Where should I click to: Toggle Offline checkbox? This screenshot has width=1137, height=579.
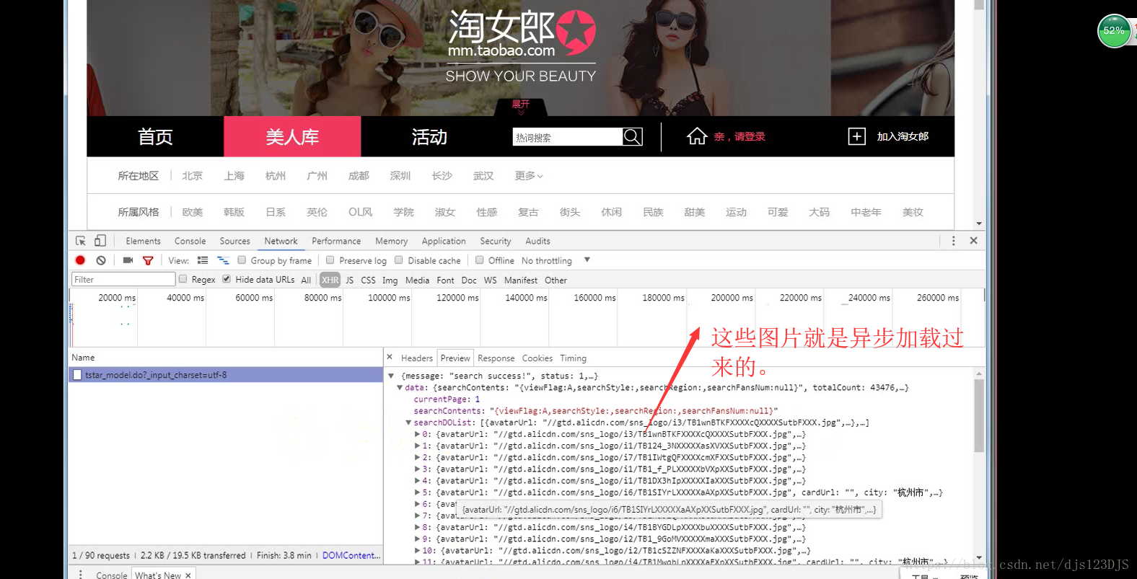(x=479, y=260)
